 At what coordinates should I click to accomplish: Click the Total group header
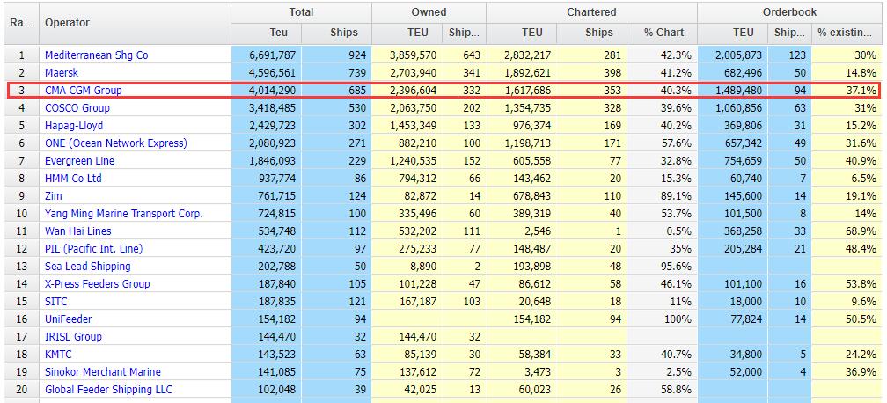tap(302, 12)
